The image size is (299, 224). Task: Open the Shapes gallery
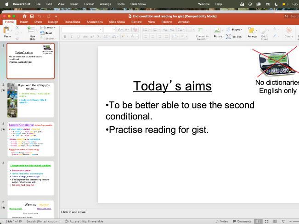pyautogui.click(x=234, y=29)
